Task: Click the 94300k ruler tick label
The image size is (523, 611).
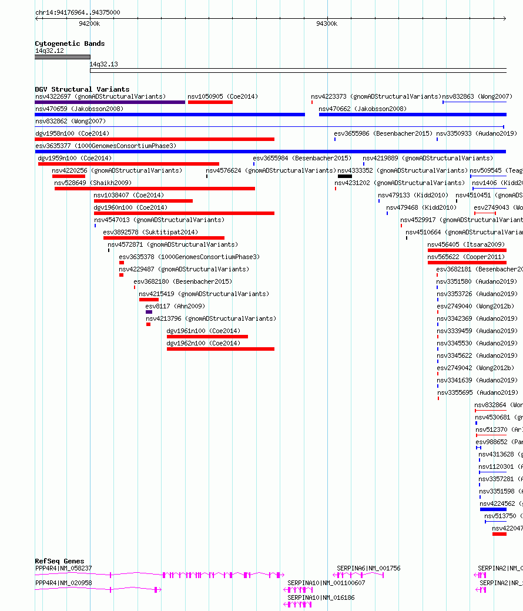Action: [327, 23]
